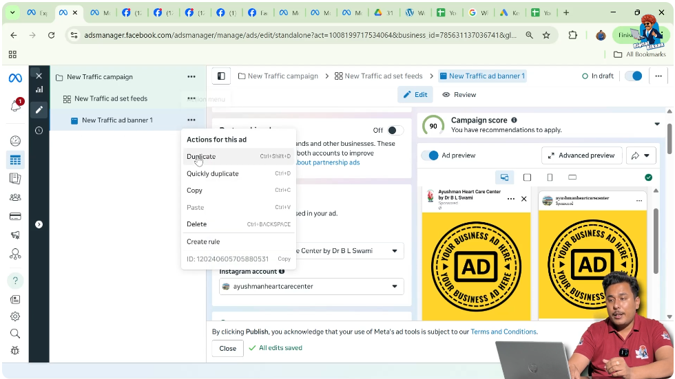Viewport: 675px width, 379px height.
Task: Expand the dark side panel arrow
Action: tap(39, 224)
